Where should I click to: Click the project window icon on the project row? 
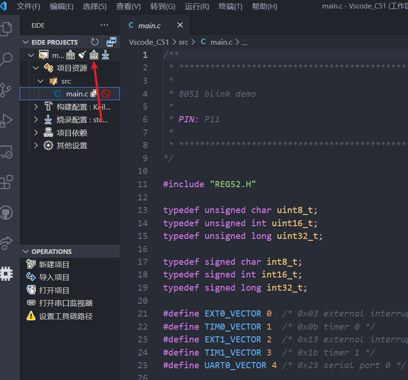tap(43, 55)
